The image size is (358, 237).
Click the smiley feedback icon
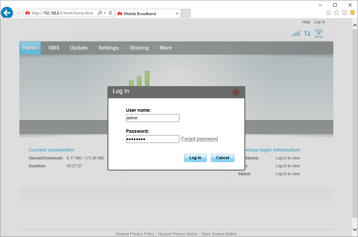352,12
